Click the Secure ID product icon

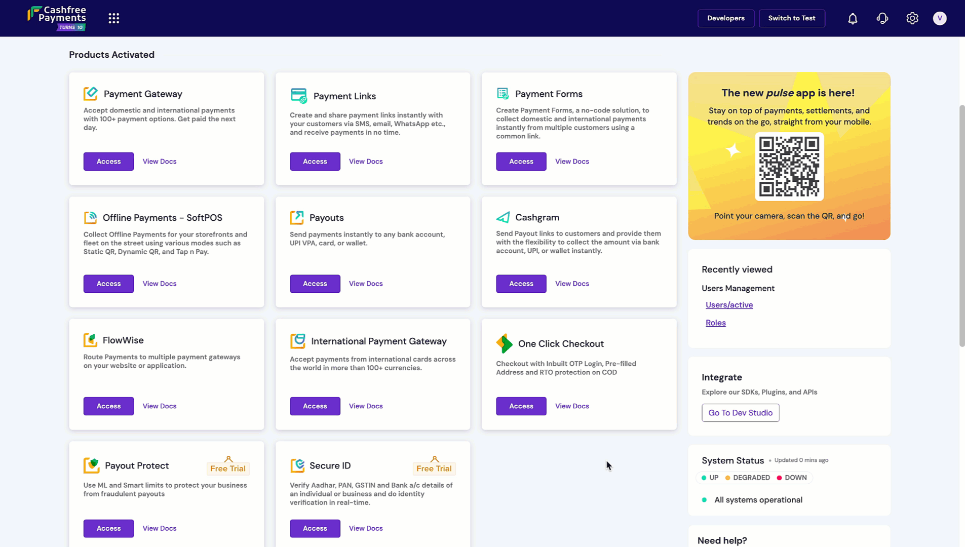pyautogui.click(x=297, y=465)
